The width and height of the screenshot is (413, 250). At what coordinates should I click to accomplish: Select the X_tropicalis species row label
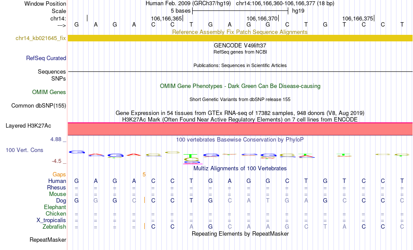(x=51, y=220)
